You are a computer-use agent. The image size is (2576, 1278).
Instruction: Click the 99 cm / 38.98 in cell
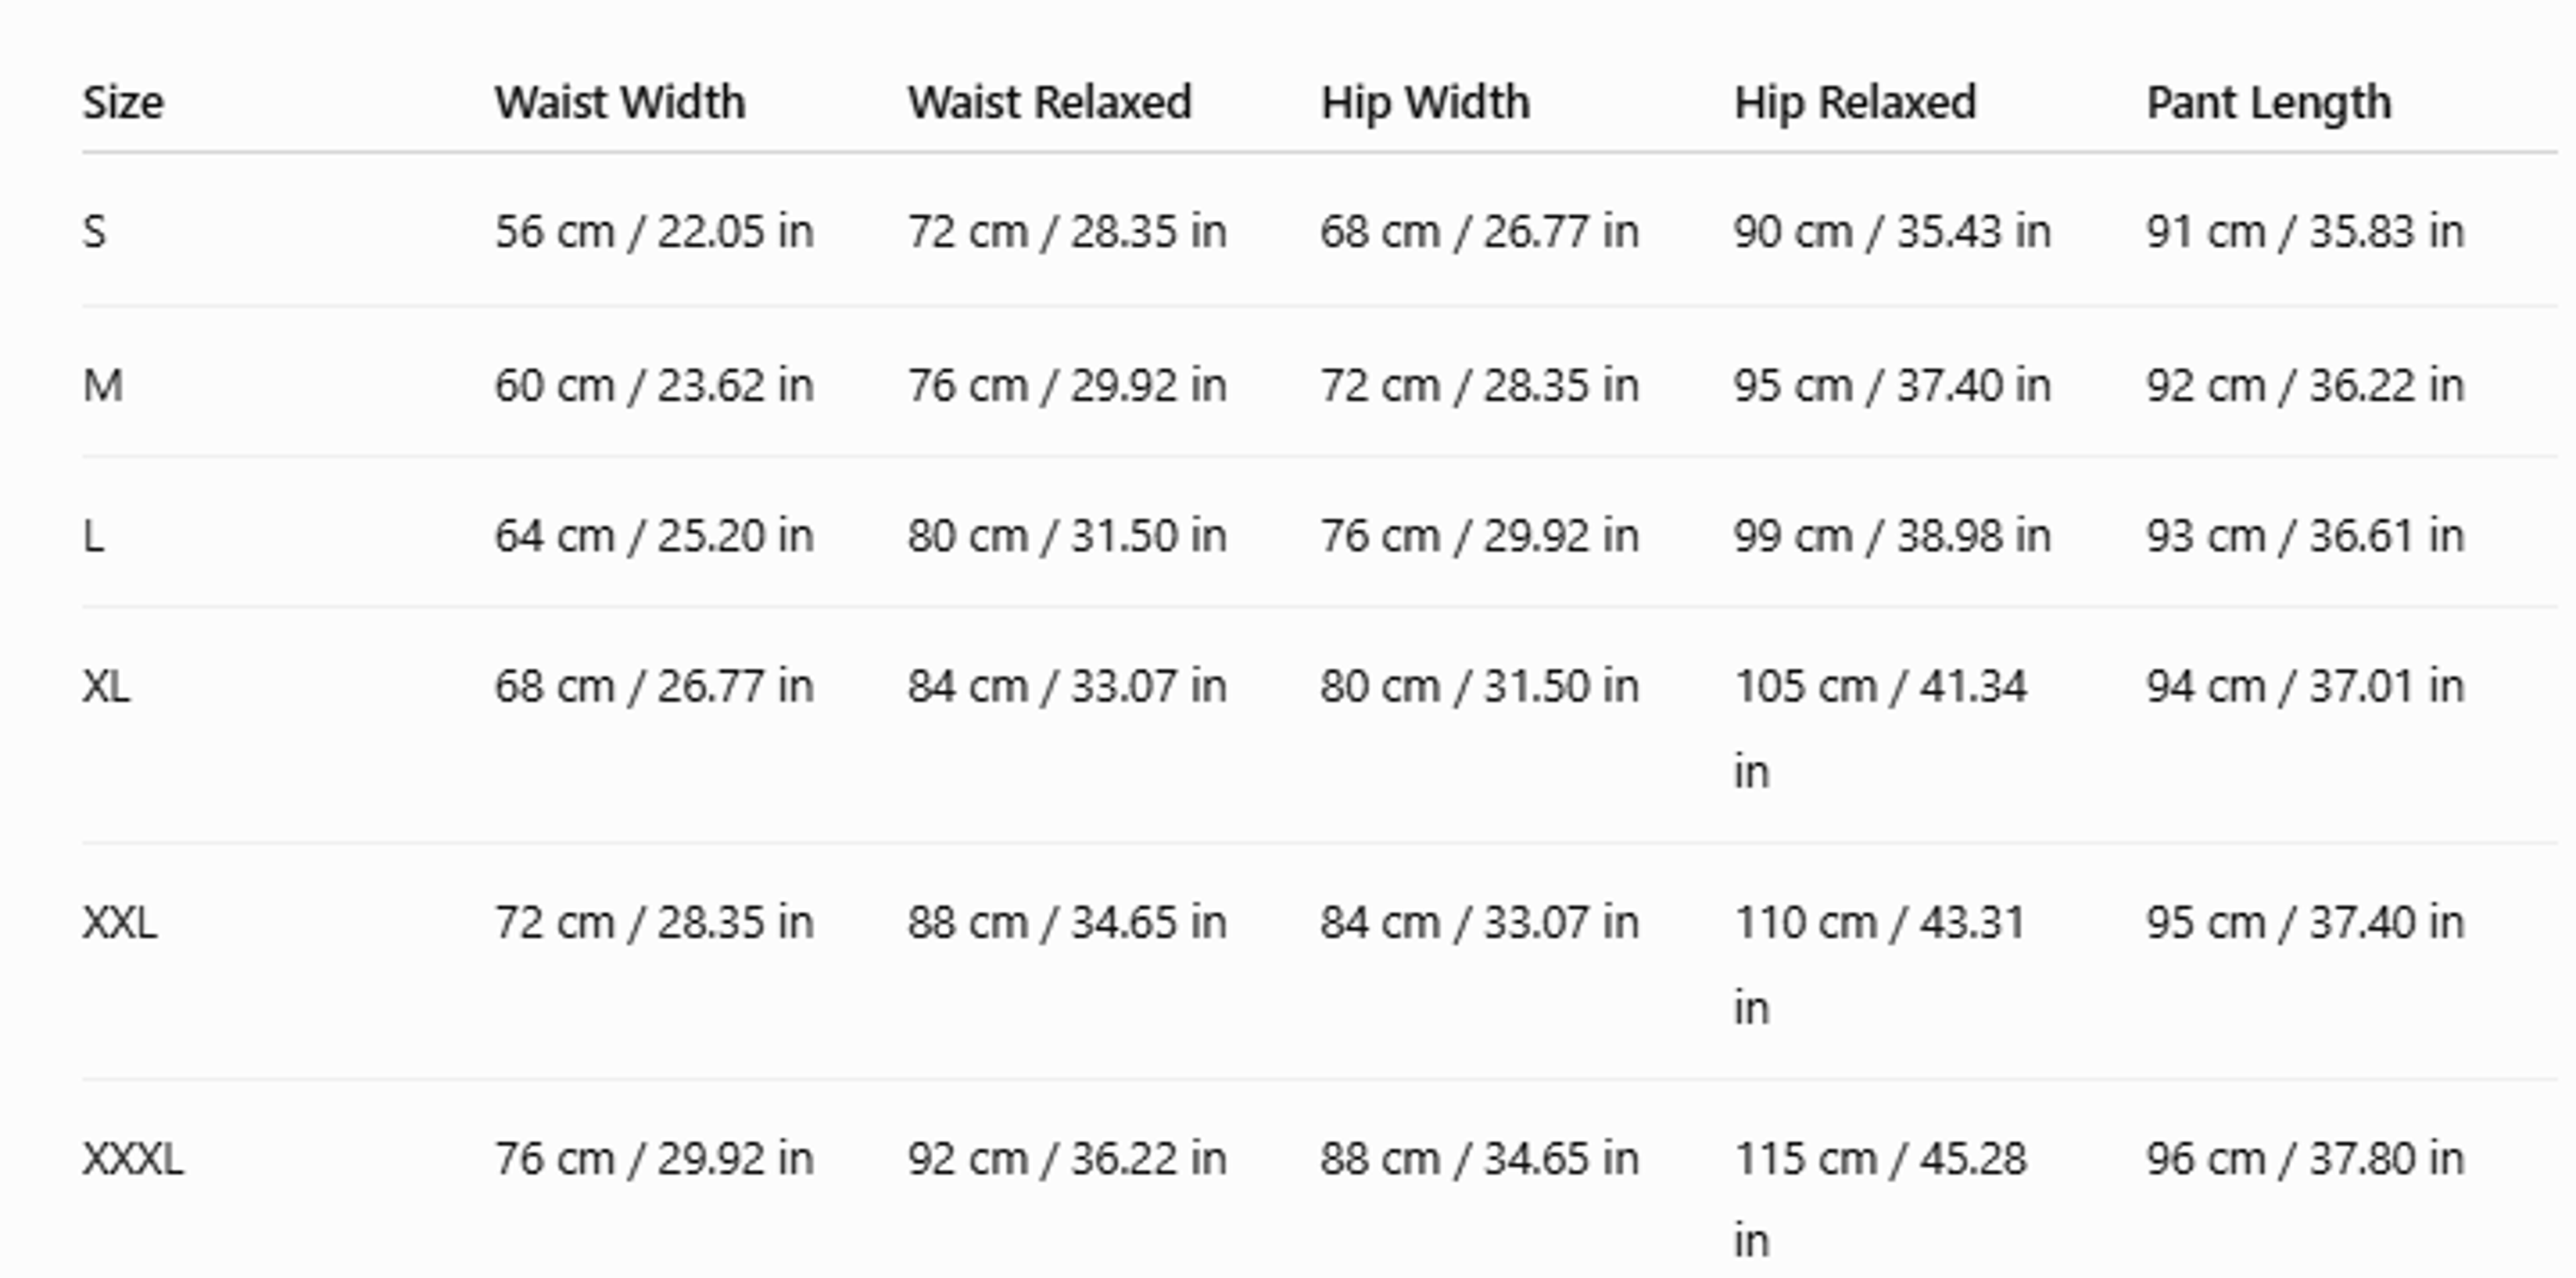point(1892,536)
